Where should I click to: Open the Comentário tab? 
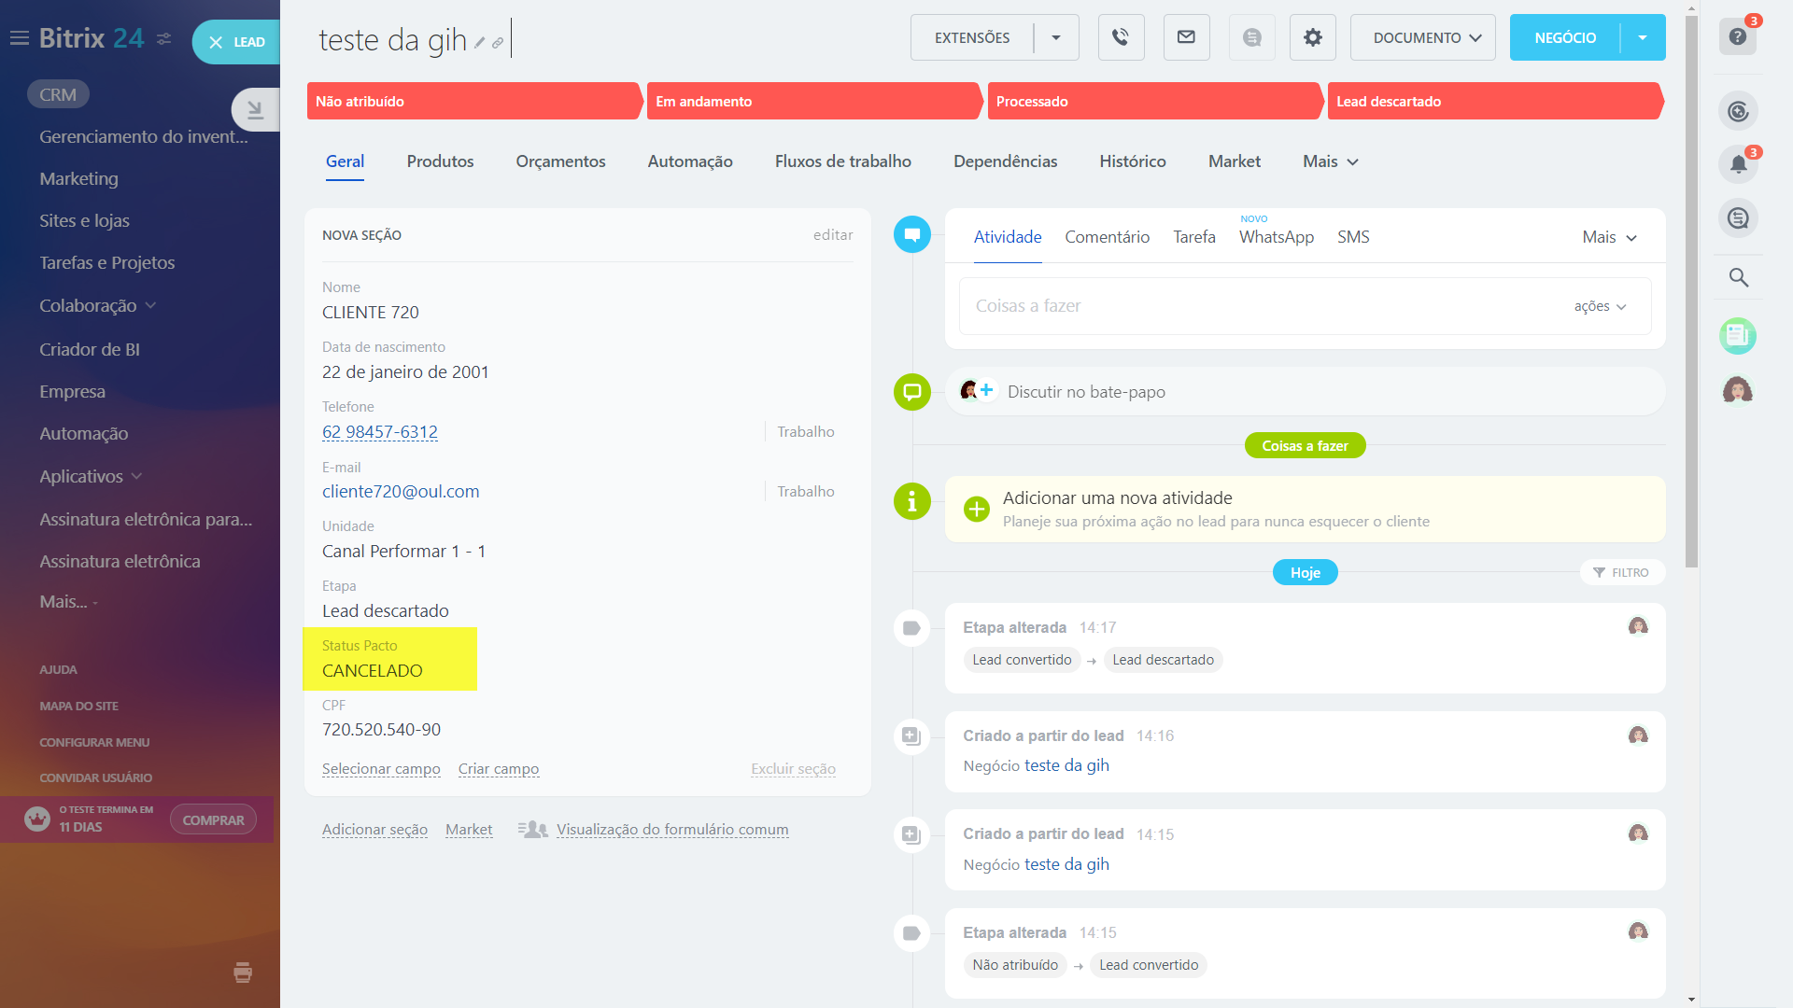(1107, 237)
